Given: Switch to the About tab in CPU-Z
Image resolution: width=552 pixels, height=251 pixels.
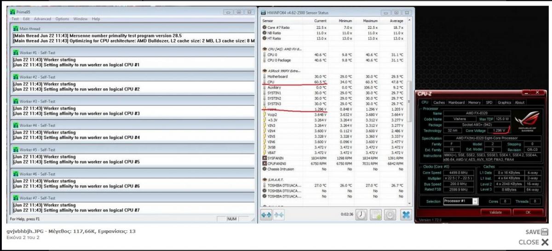Looking at the screenshot, I should point(519,103).
